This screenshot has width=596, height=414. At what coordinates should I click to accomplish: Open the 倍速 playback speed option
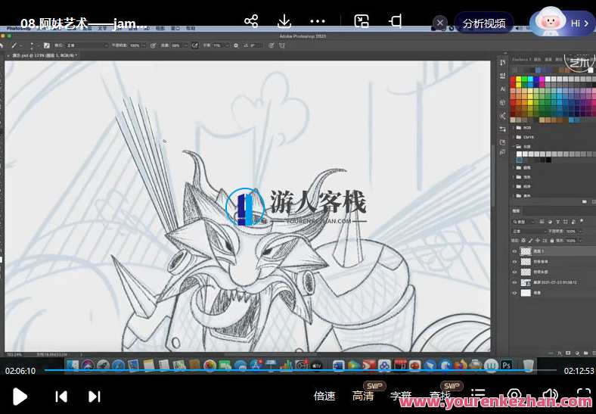click(324, 396)
